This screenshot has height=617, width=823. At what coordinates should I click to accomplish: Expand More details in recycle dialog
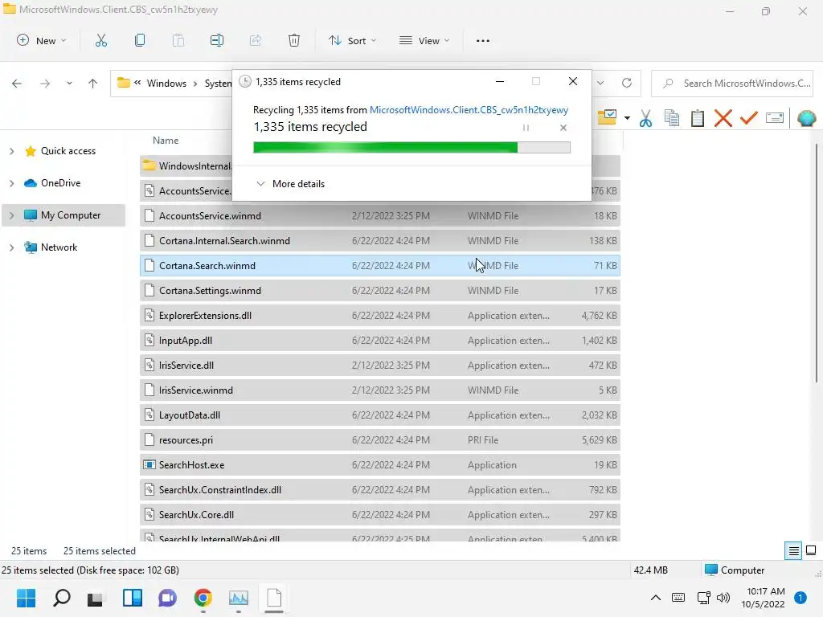point(290,184)
